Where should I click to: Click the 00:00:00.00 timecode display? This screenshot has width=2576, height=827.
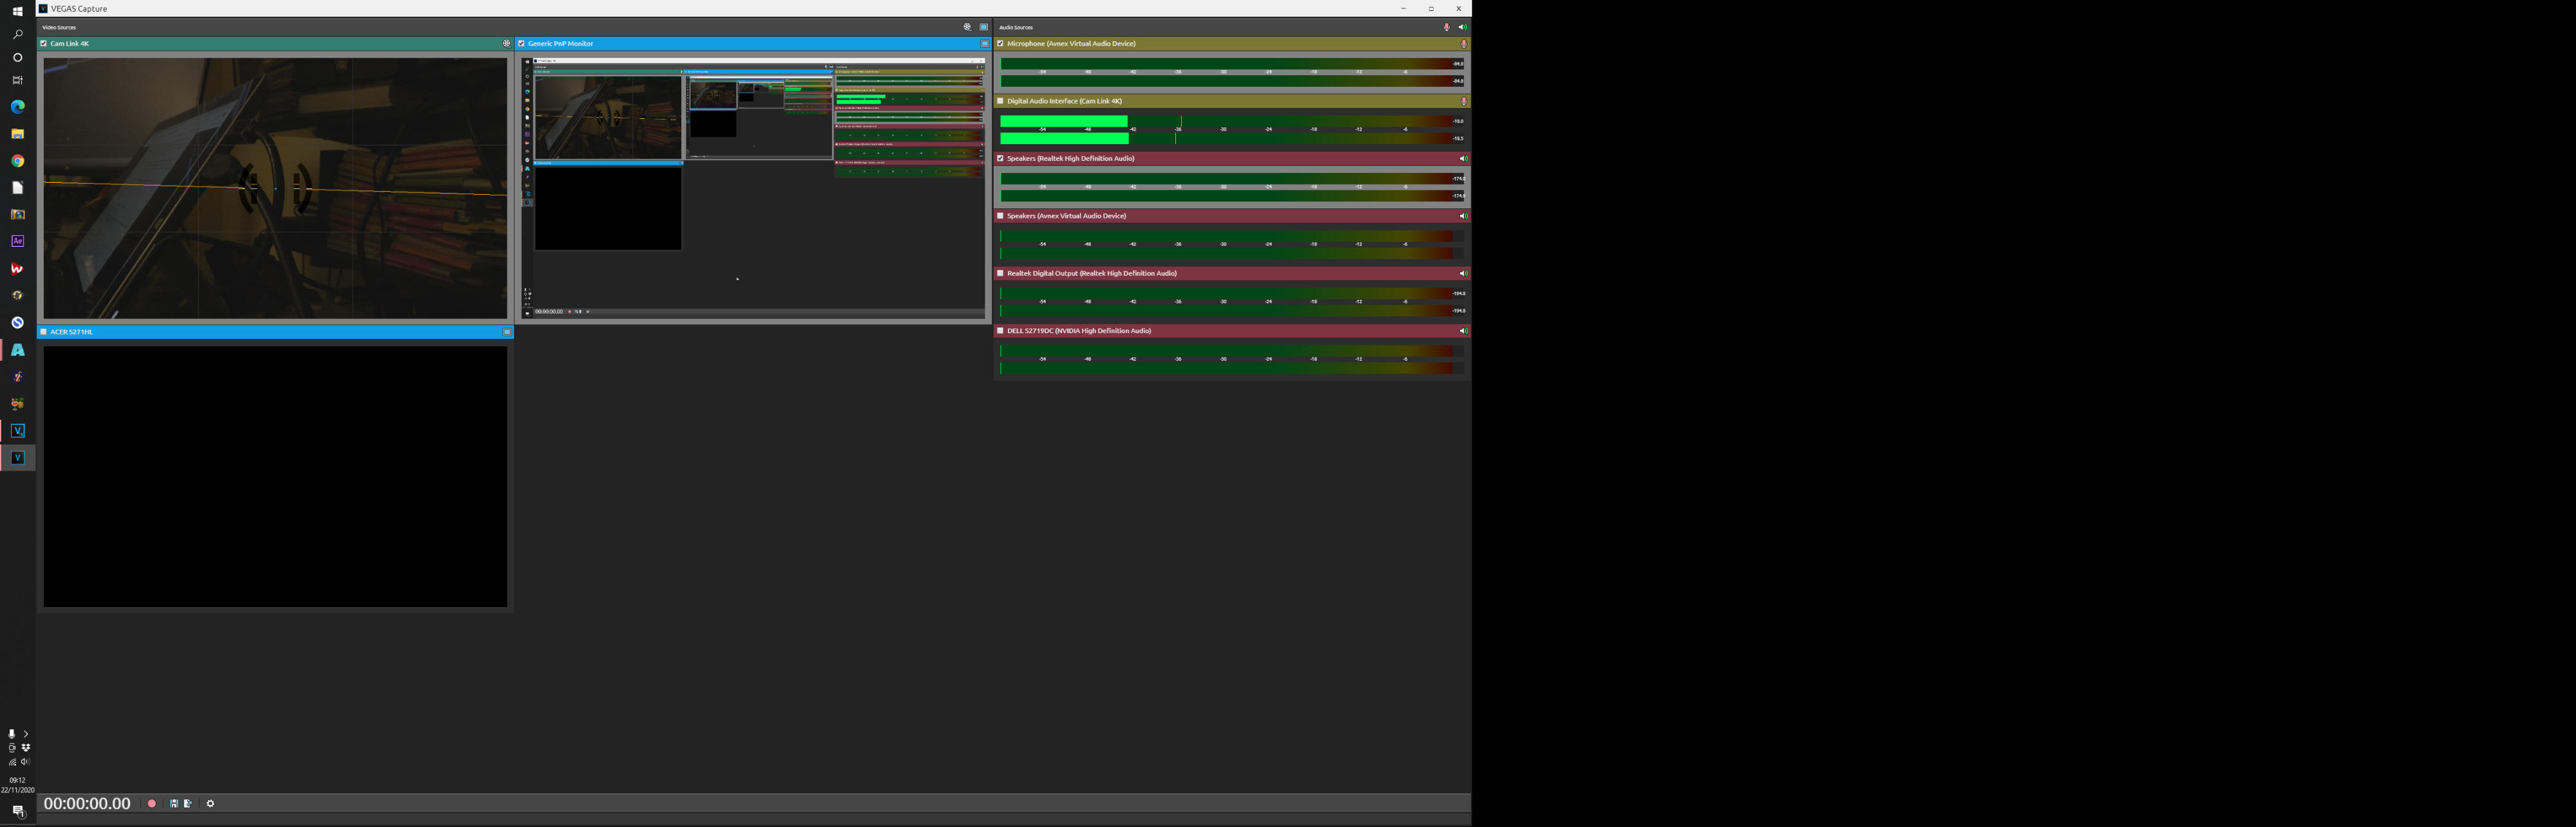pyautogui.click(x=87, y=803)
